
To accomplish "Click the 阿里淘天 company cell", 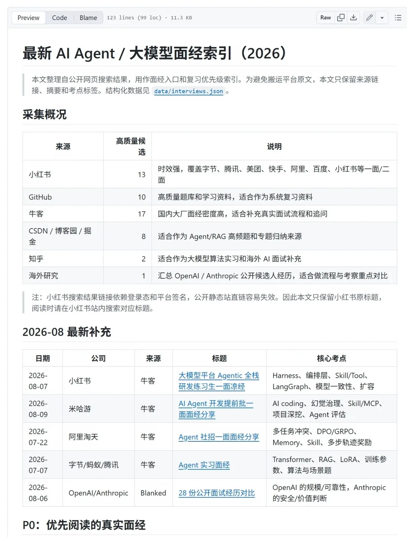I will (x=98, y=437).
